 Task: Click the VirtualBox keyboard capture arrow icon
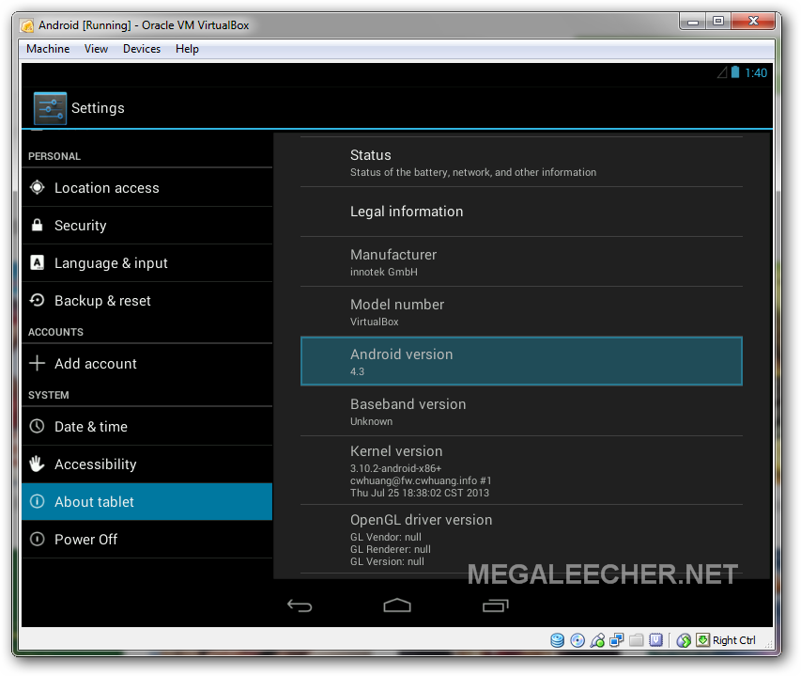tap(703, 640)
